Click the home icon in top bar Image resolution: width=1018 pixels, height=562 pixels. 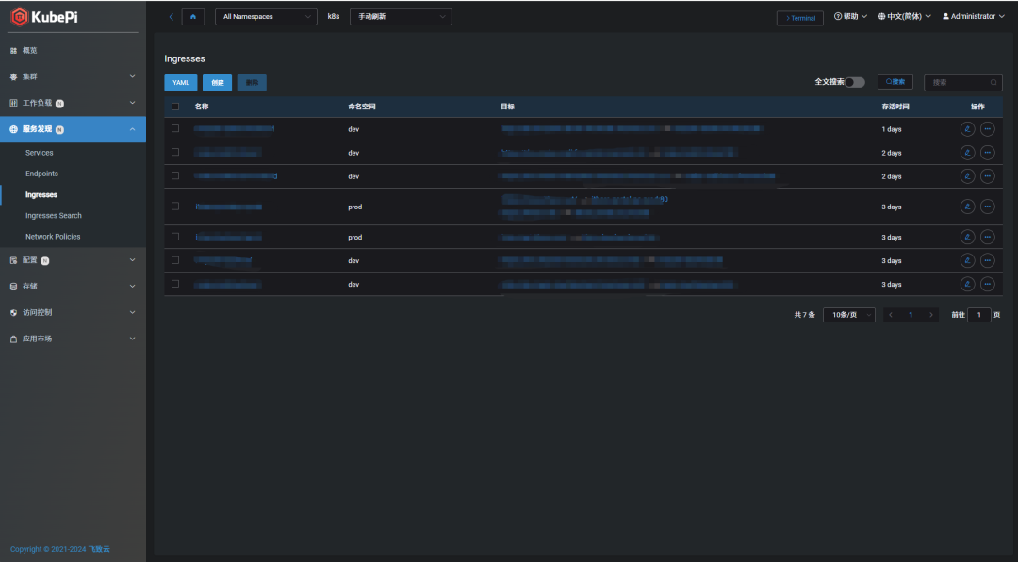point(193,17)
